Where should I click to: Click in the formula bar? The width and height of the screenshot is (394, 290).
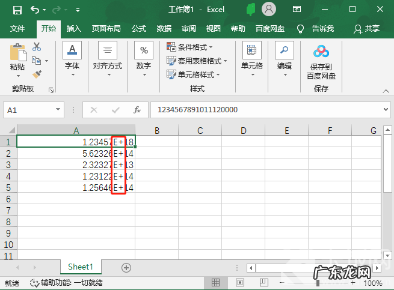266,110
